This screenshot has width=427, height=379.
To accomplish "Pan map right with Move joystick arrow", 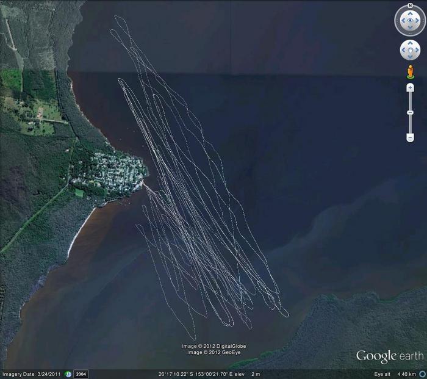I will click(x=417, y=50).
